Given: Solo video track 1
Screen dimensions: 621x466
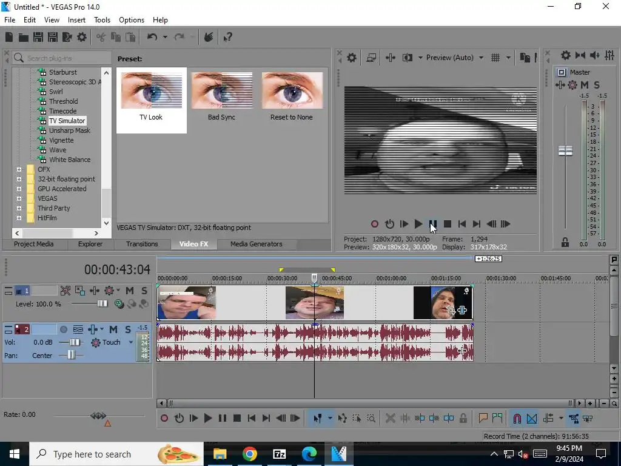Looking at the screenshot, I should click(x=144, y=291).
